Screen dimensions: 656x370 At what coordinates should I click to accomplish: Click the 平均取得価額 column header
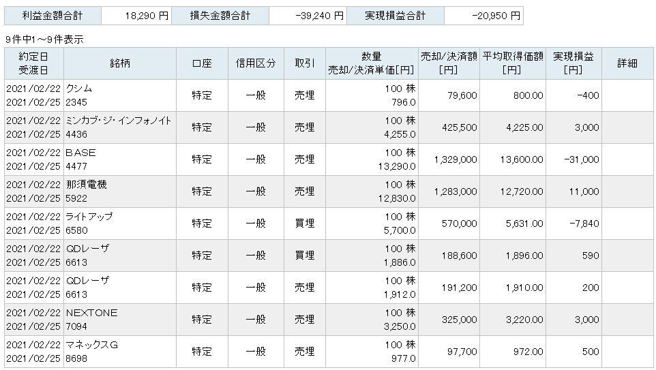click(513, 63)
